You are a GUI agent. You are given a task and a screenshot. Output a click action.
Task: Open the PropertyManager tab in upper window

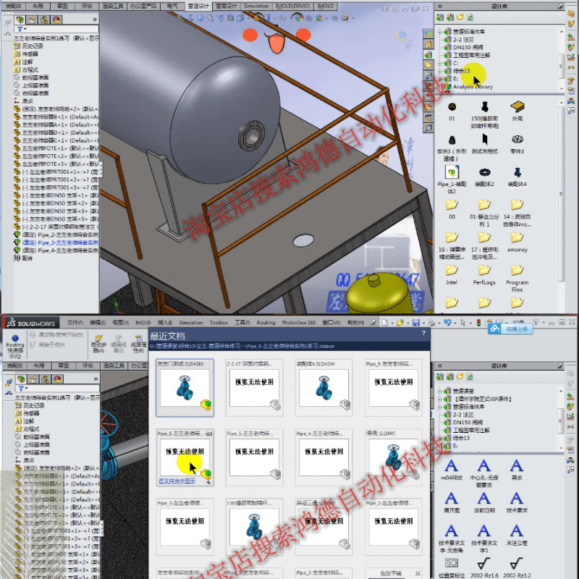[x=32, y=20]
